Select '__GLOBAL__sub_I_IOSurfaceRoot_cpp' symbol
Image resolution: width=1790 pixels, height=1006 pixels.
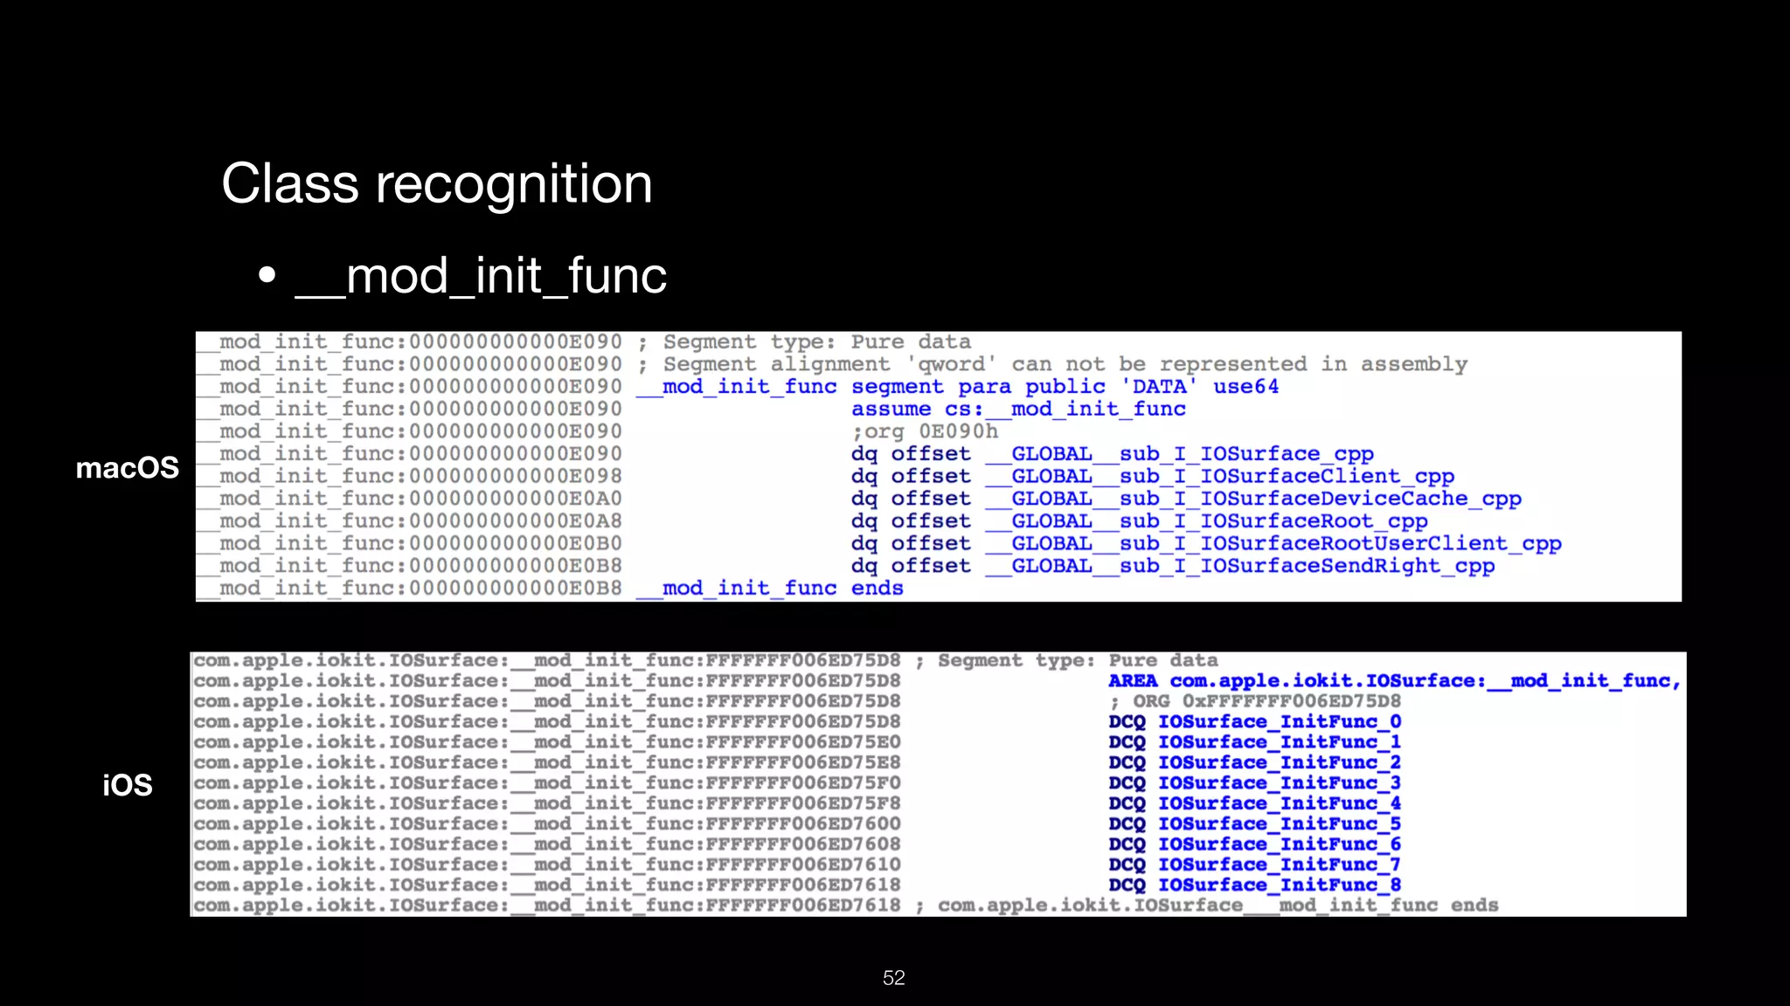1207,521
